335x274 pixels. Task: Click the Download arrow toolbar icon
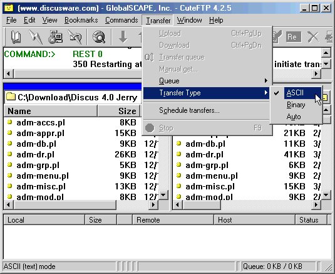(x=123, y=37)
